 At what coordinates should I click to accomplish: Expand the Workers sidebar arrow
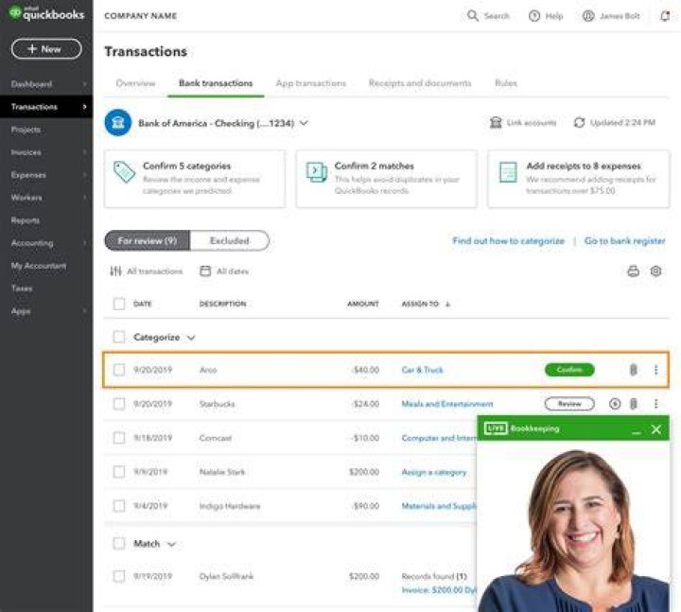[x=85, y=198]
